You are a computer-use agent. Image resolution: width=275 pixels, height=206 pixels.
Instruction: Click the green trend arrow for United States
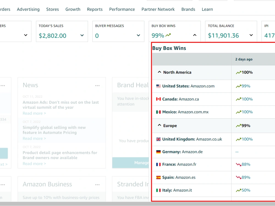pyautogui.click(x=238, y=86)
